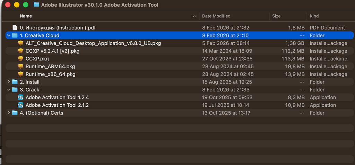
Task: Click the date 8 Feb 2026 at 21:32
Action: coord(226,28)
